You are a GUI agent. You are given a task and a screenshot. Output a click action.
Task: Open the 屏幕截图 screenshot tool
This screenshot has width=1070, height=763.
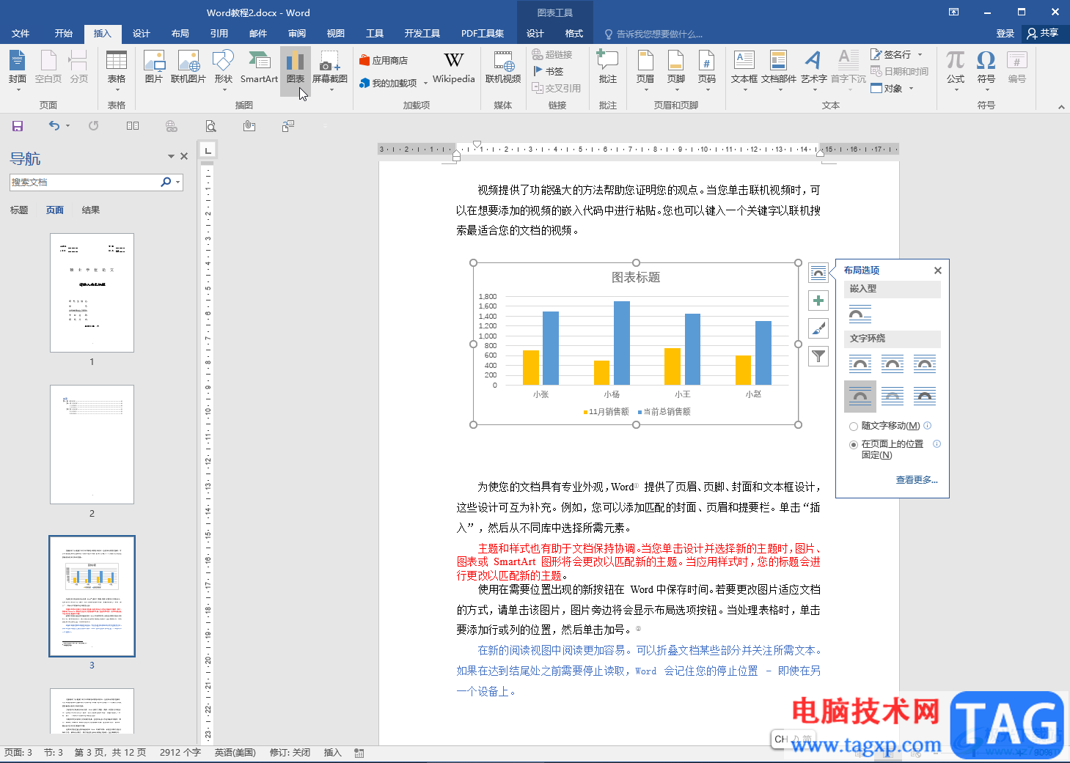click(329, 67)
